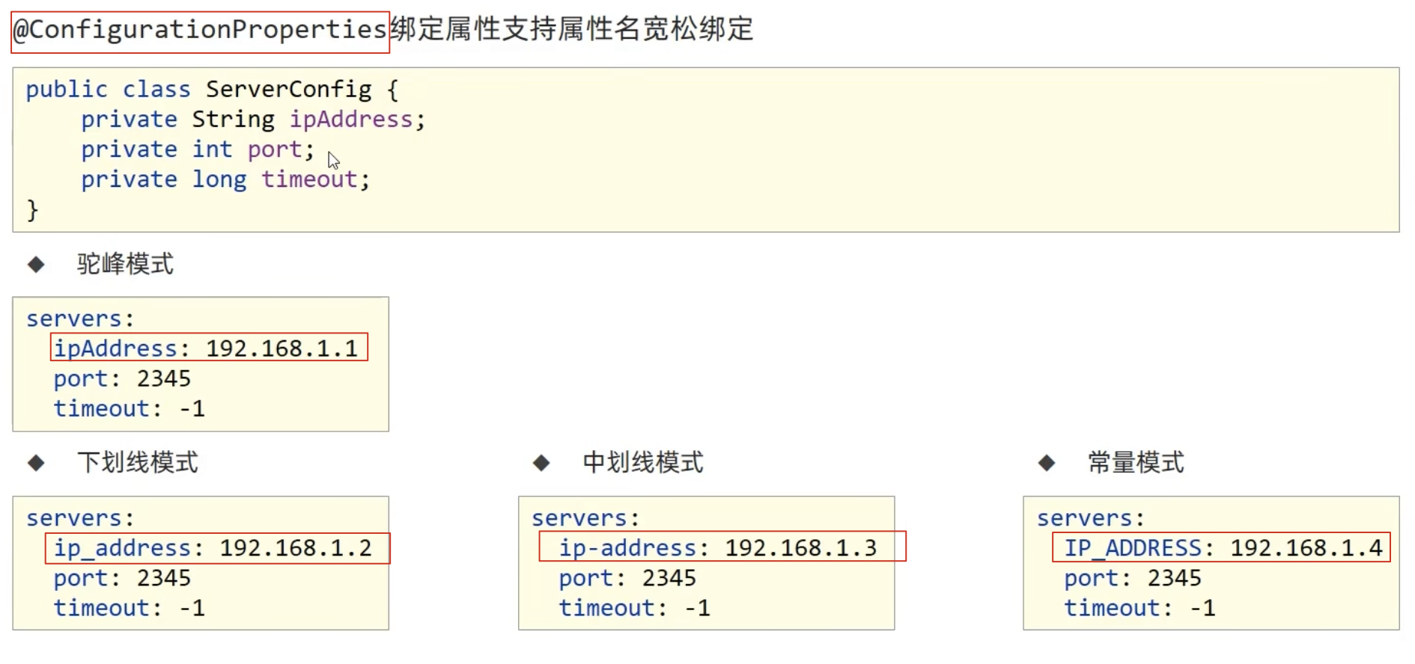Image resolution: width=1415 pixels, height=664 pixels.
Task: Click the 'private long timeout;' code line
Action: [225, 179]
